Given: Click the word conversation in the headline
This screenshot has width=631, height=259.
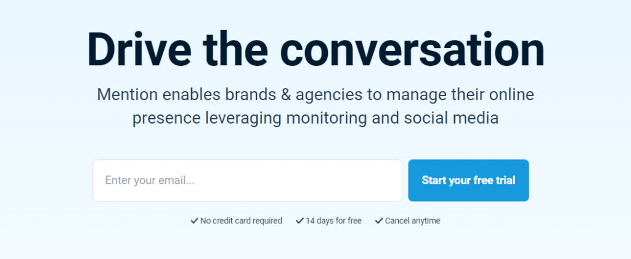Looking at the screenshot, I should coord(412,49).
